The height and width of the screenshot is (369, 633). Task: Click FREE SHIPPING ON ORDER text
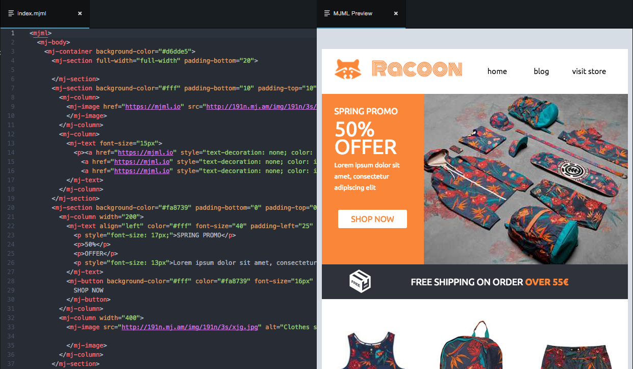[x=467, y=282]
